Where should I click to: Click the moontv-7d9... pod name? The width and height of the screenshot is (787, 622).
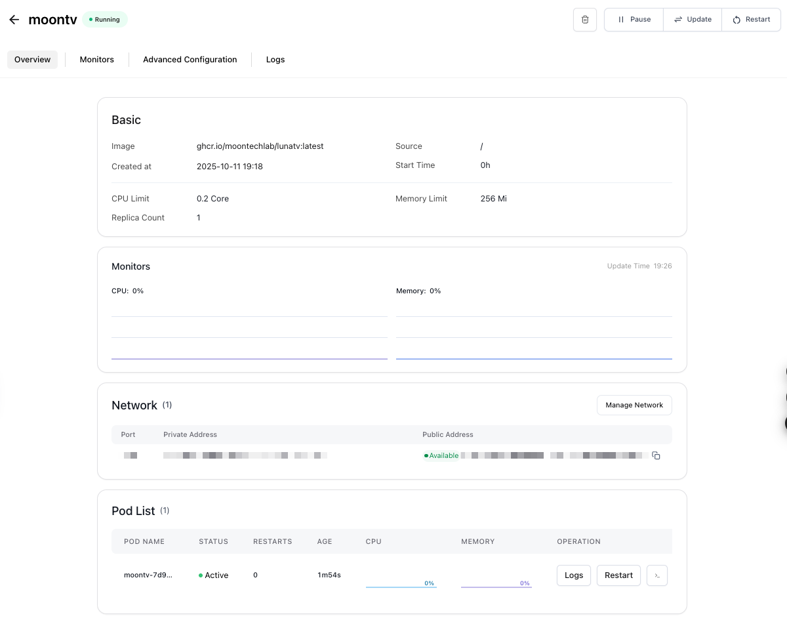148,575
